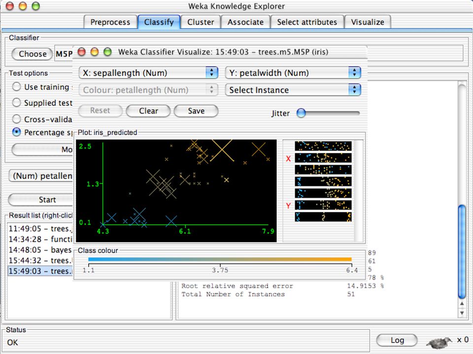Click the X axis attribute strip thumbnail
Viewport: 473px width, 354px height.
point(323,158)
